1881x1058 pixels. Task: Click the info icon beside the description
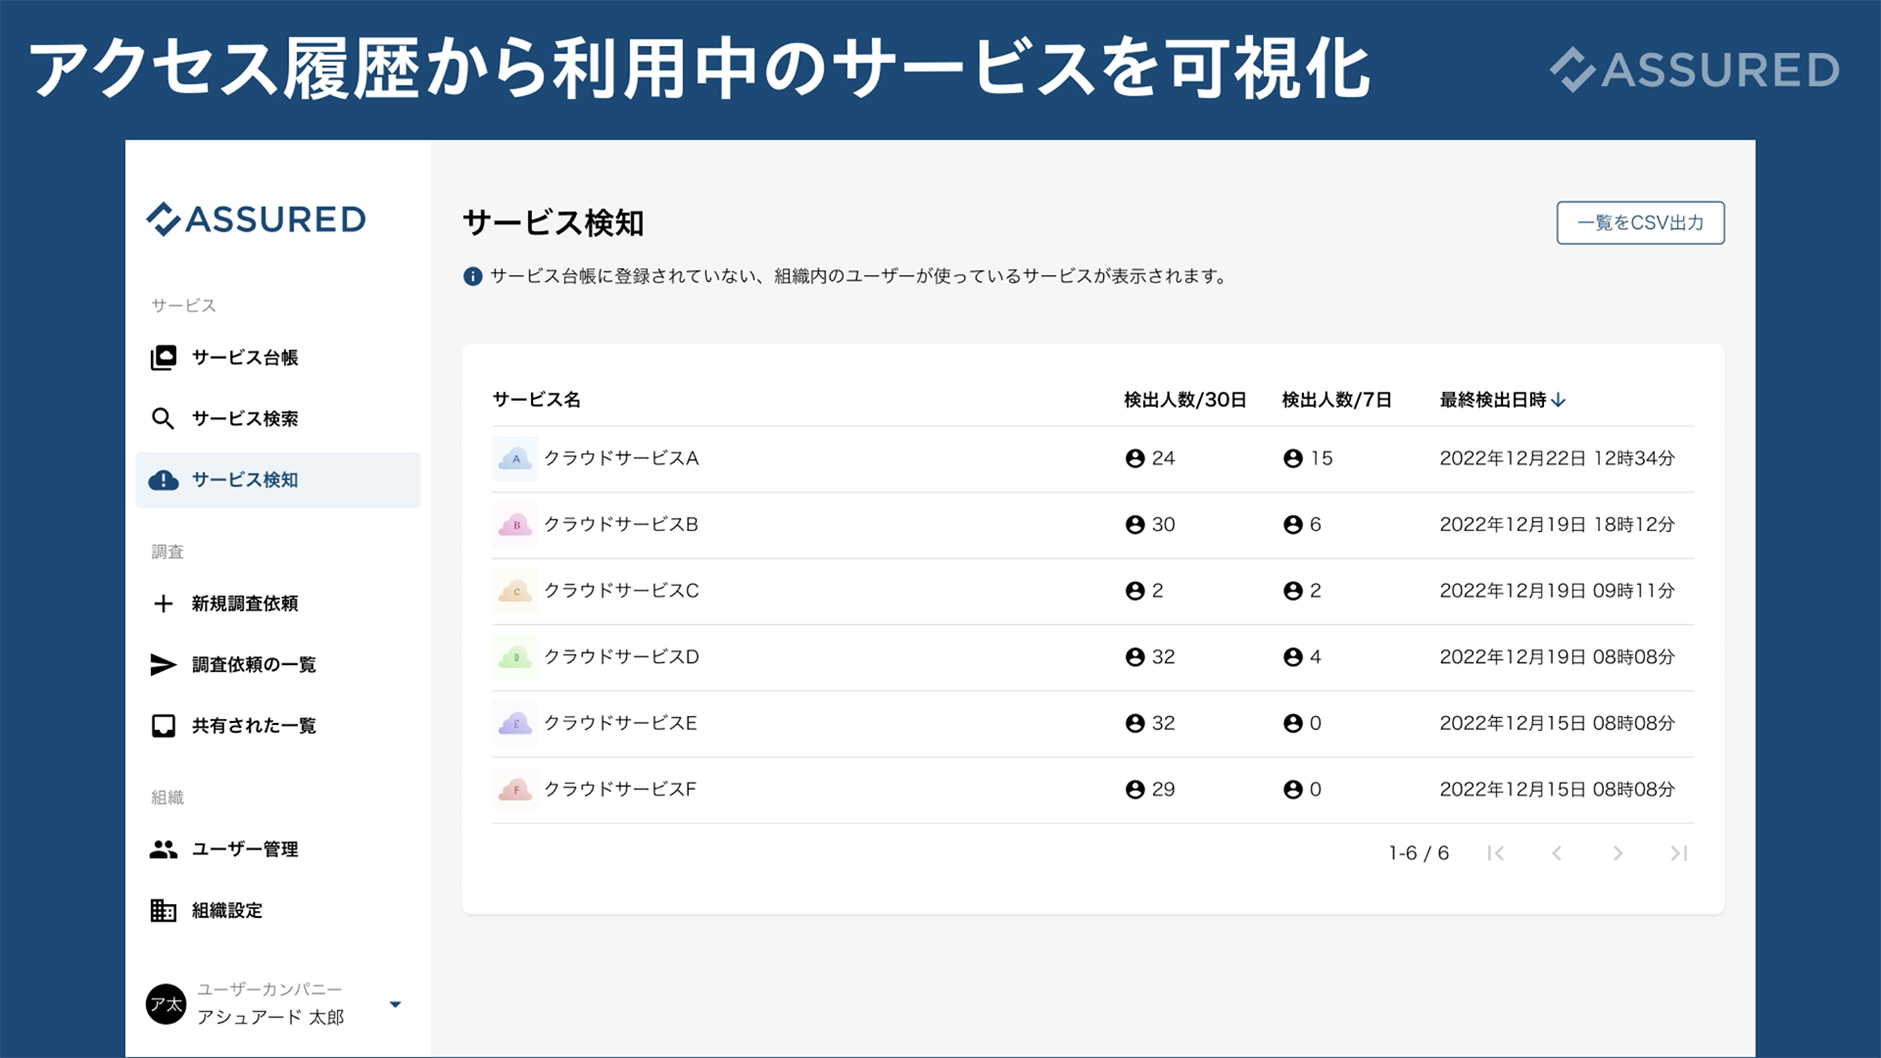(x=472, y=276)
